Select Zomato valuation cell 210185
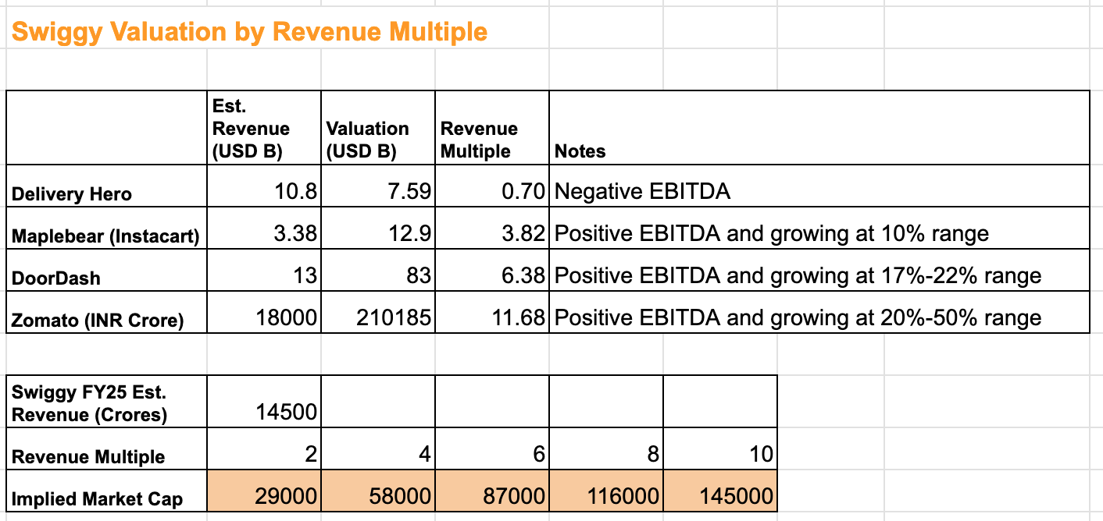 click(378, 312)
